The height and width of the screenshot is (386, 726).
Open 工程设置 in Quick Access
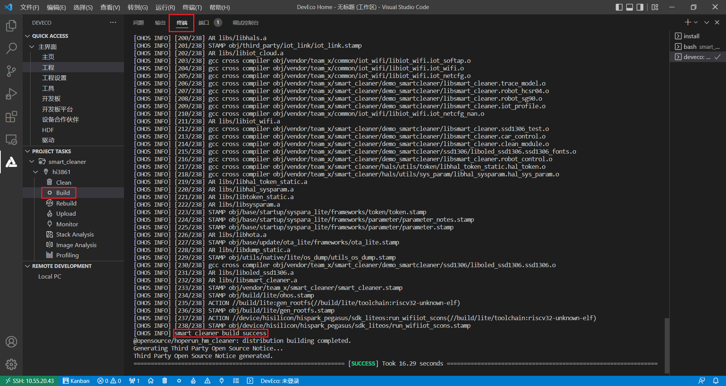[x=54, y=78]
